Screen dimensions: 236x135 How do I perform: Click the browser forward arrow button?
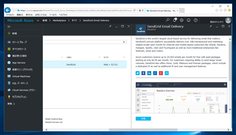click(x=14, y=10)
